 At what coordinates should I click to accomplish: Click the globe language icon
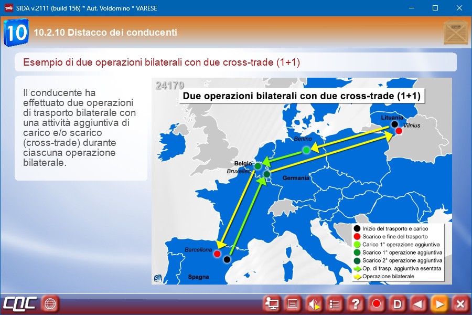(50, 303)
